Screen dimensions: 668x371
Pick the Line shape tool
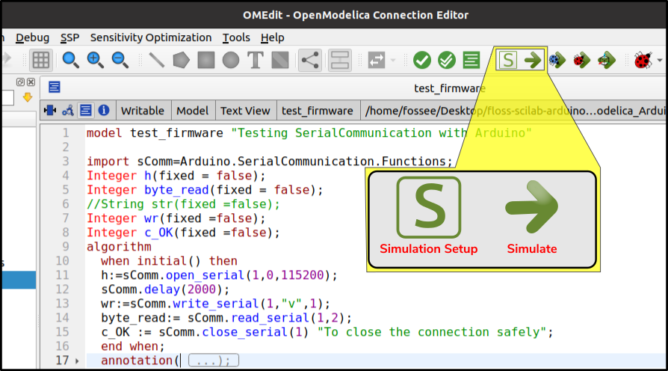coord(156,60)
